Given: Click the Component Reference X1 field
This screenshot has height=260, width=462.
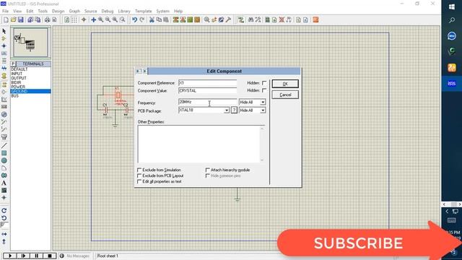Looking at the screenshot, I should point(207,83).
